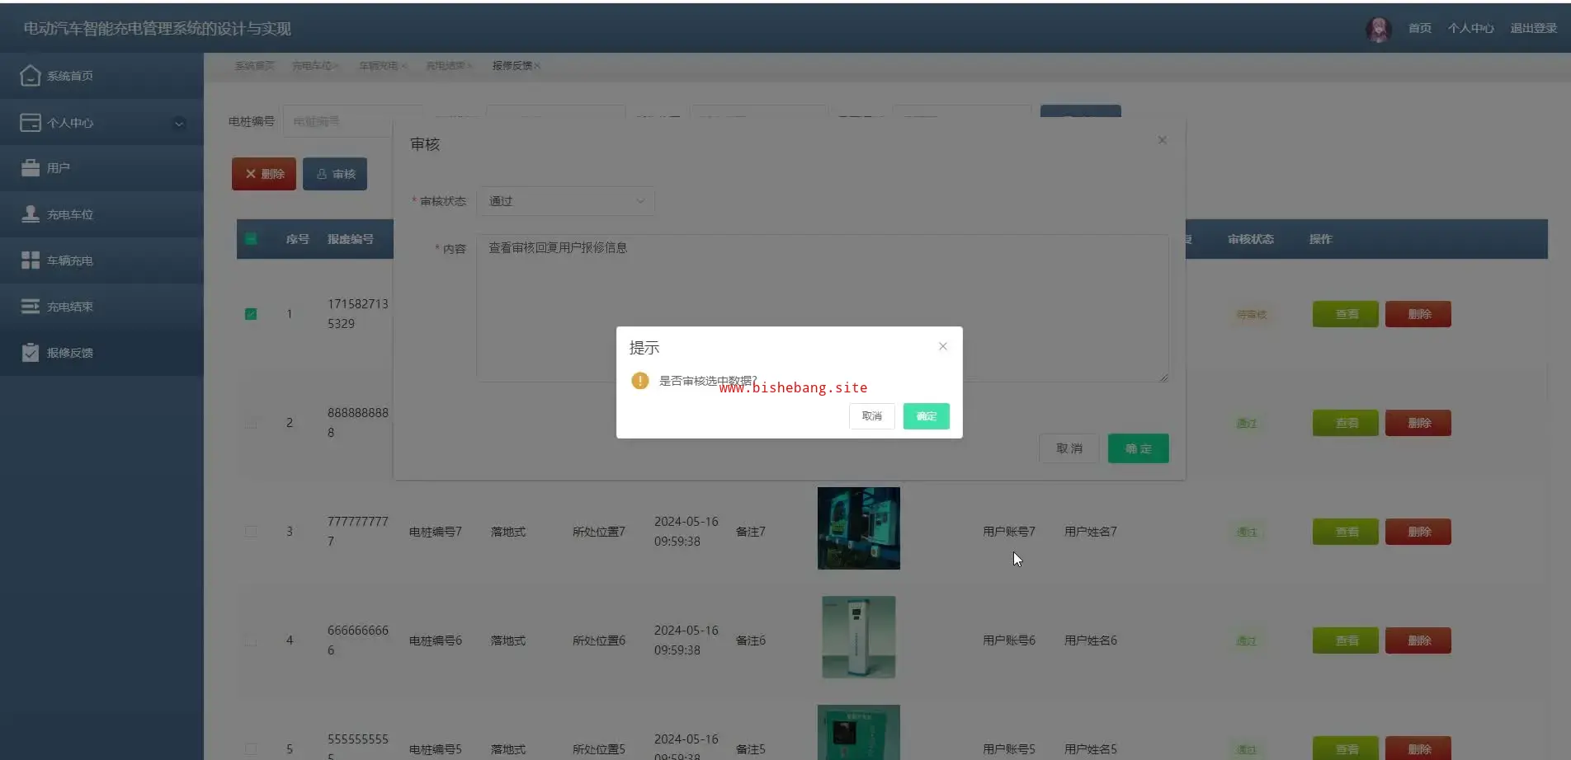The width and height of the screenshot is (1571, 760).
Task: Click the 电桩编号7 cell
Action: coord(436,532)
